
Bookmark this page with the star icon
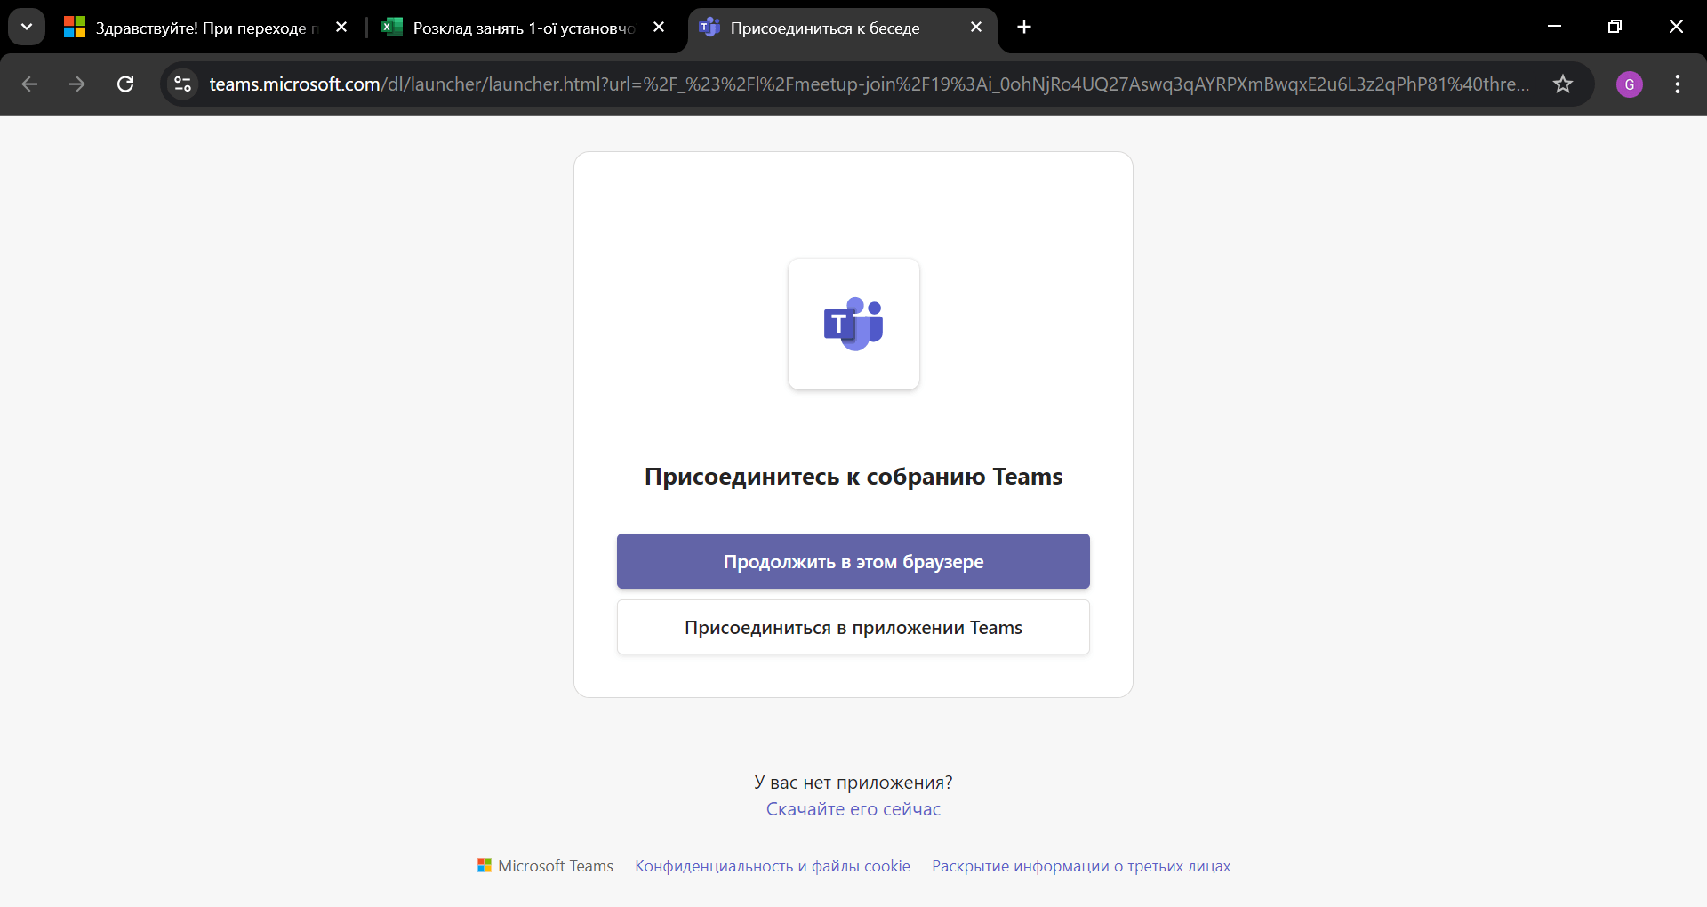[1563, 84]
